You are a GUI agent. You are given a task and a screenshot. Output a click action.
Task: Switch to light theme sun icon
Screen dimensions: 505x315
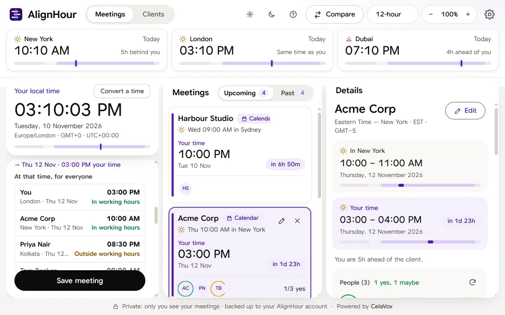[250, 14]
